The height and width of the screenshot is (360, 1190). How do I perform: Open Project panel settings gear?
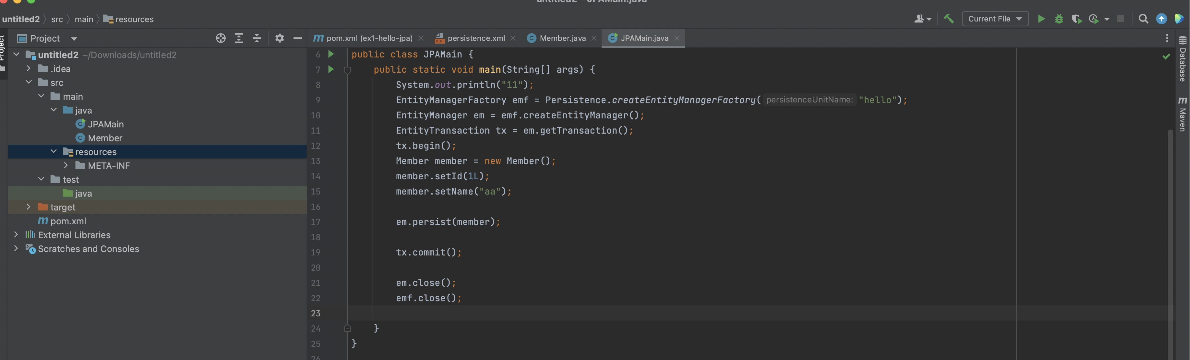point(279,38)
